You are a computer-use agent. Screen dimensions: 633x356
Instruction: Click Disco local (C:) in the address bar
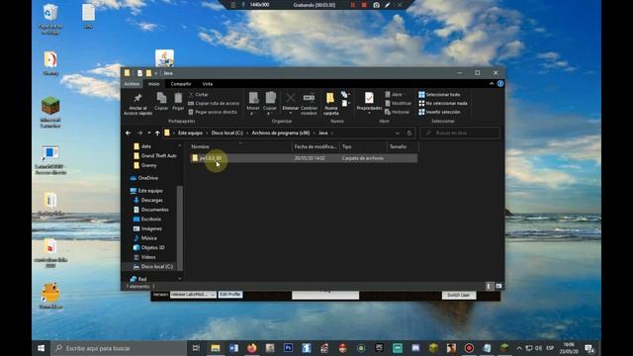click(227, 133)
